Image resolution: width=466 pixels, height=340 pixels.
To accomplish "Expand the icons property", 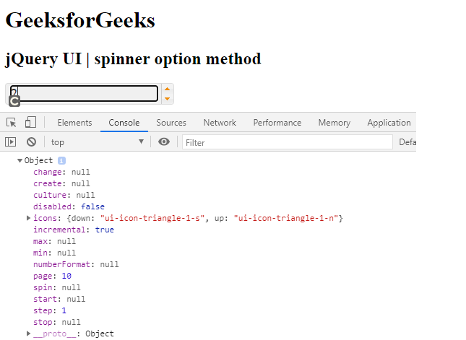I will pos(28,218).
